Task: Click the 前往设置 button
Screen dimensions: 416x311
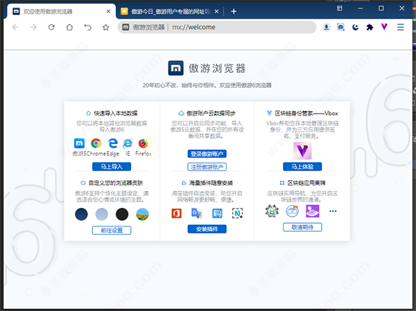Action: point(112,230)
